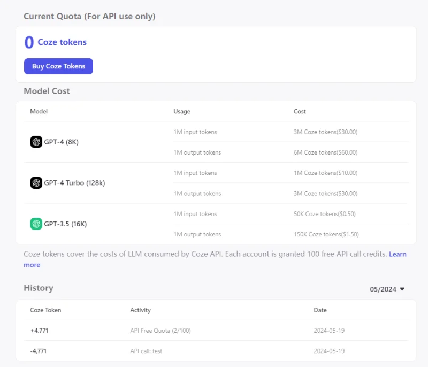
Task: Click 3M Coze tokens($30.00) in GPT-4 Turbo row
Action: (x=326, y=193)
